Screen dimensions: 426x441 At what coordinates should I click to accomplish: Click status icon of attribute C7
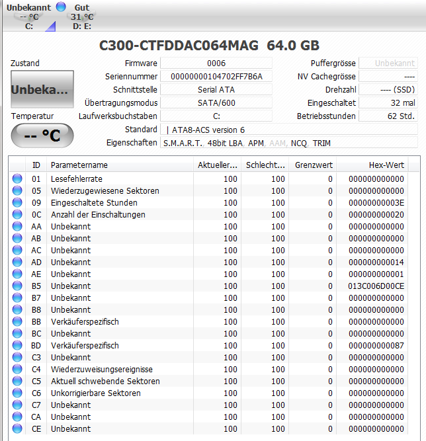click(x=17, y=405)
